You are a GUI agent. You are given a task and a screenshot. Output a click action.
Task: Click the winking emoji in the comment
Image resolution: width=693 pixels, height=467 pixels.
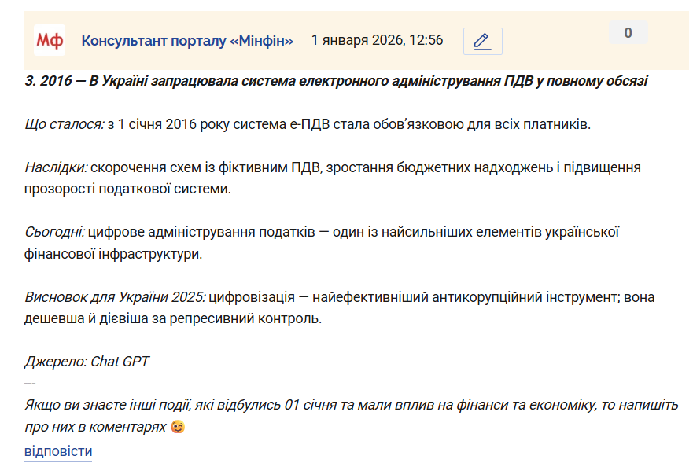(x=178, y=427)
